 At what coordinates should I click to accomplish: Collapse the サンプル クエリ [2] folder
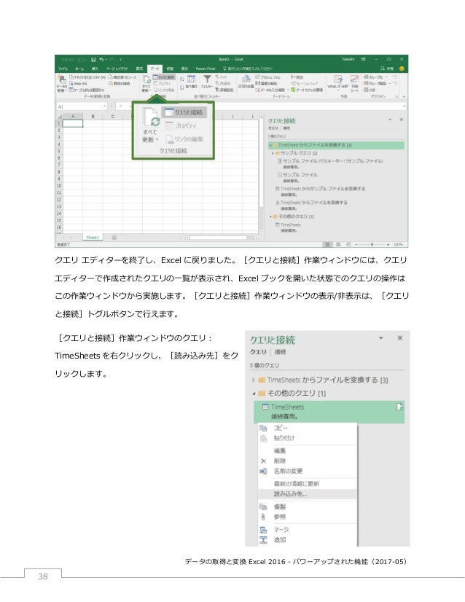point(273,153)
